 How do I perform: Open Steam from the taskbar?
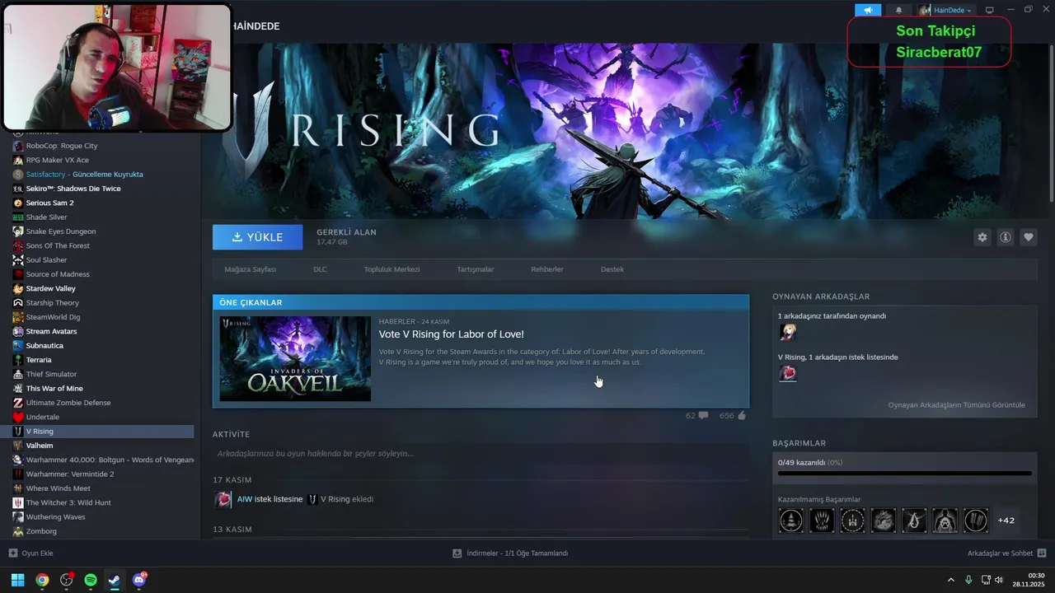pos(115,580)
